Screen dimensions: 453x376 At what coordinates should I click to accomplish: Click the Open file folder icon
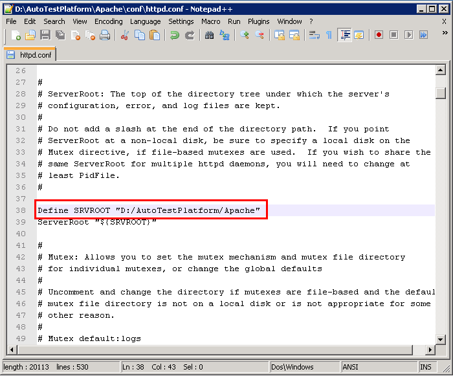[30, 35]
